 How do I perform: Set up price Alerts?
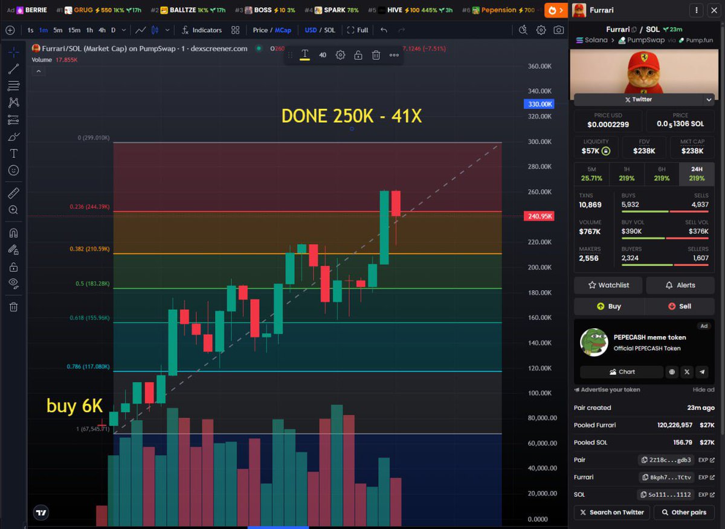point(680,285)
